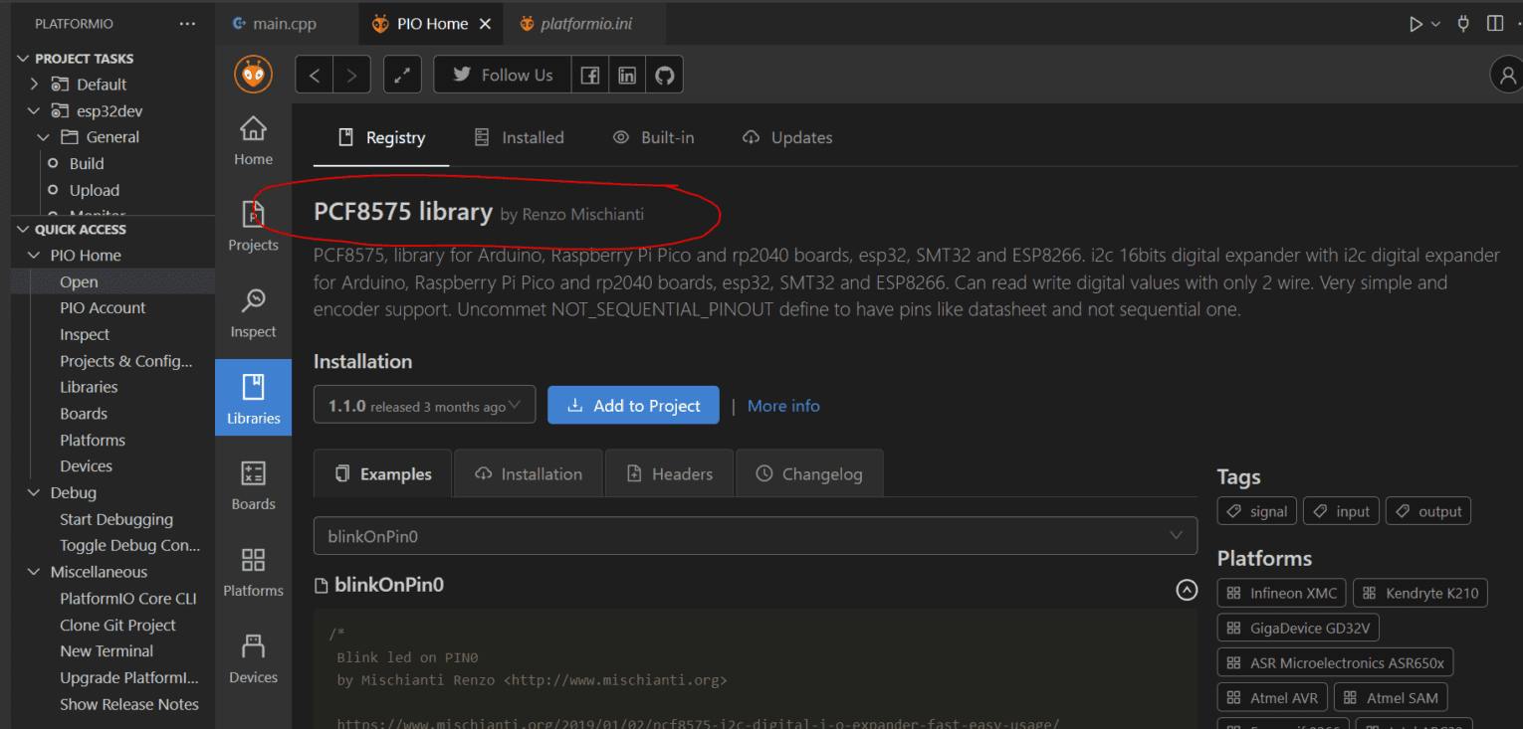Click the LinkedIn icon in toolbar
The height and width of the screenshot is (729, 1523).
[627, 75]
